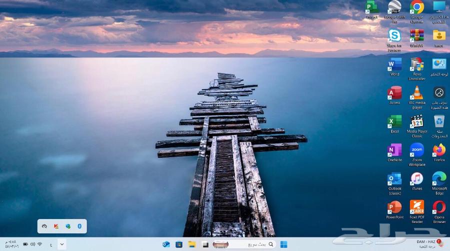Image resolution: width=450 pixels, height=251 pixels.
Task: Switch the keyboard input language indicator
Action: [x=51, y=244]
